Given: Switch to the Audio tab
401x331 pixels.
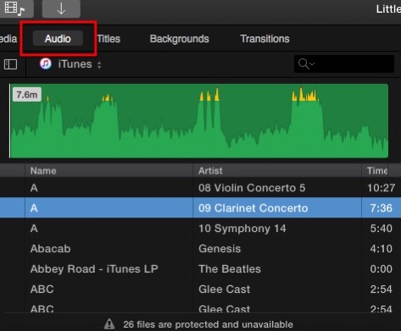Looking at the screenshot, I should coord(58,39).
